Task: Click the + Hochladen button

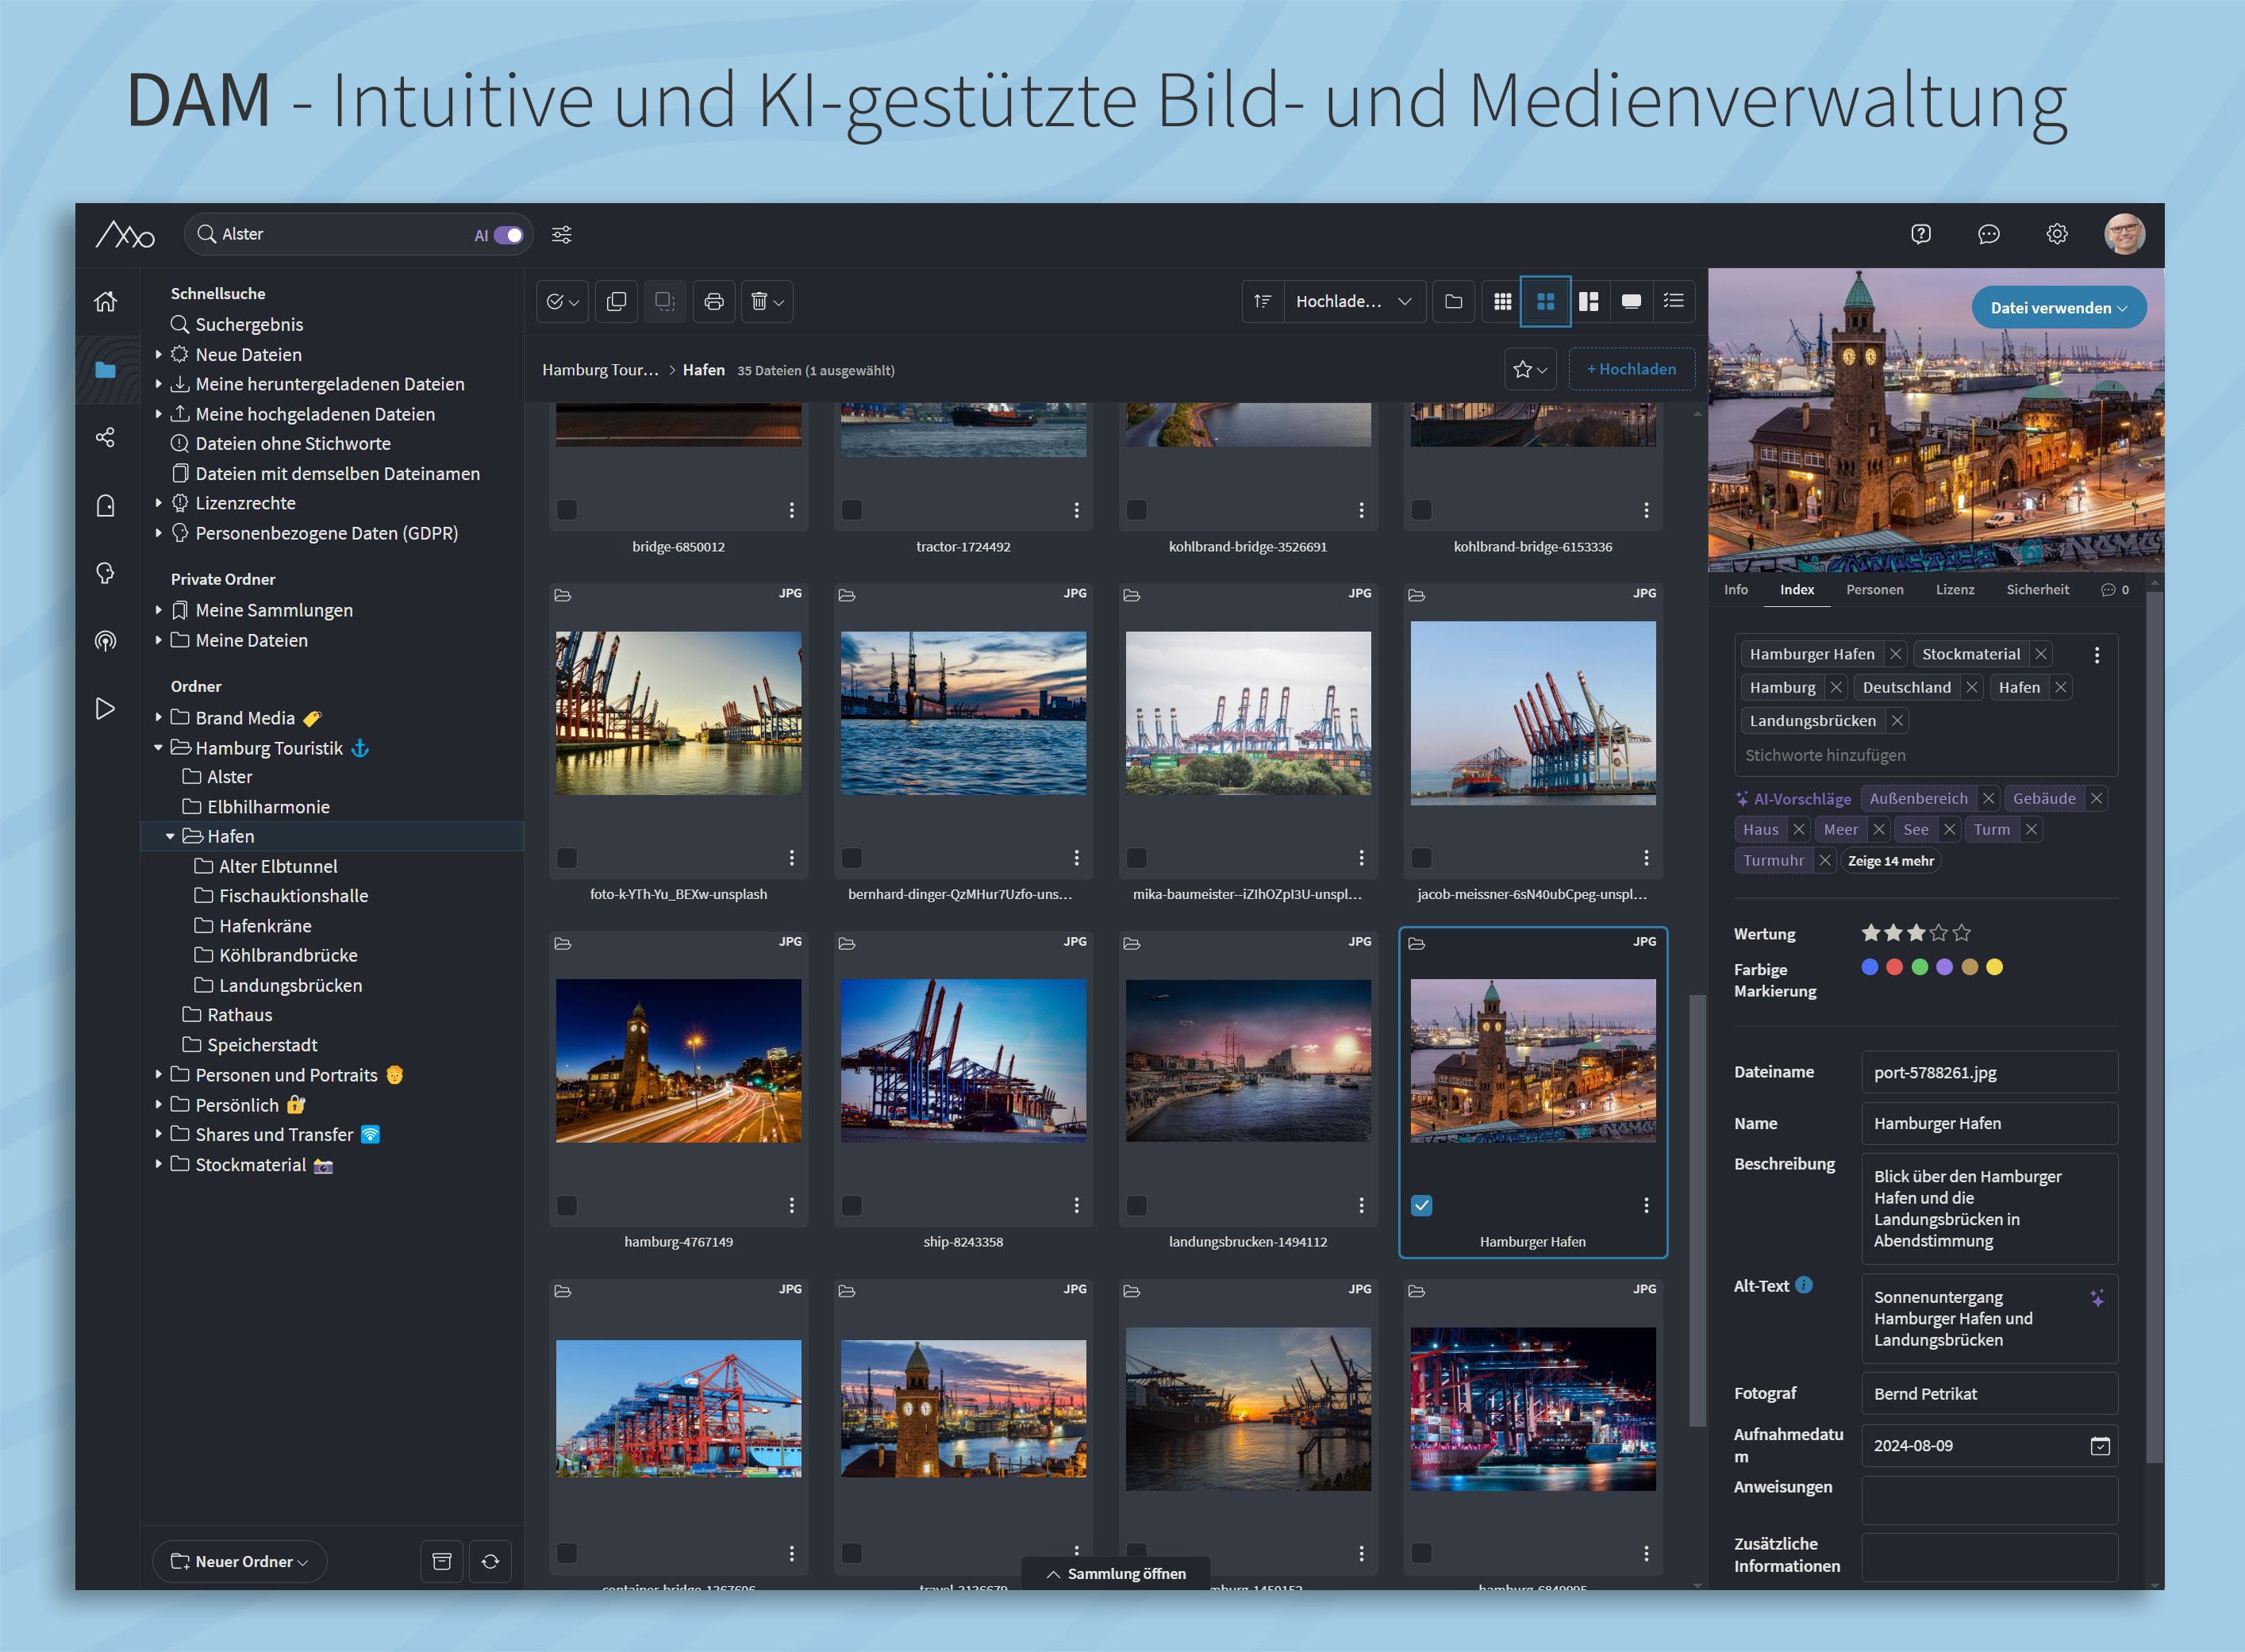Action: coord(1631,369)
